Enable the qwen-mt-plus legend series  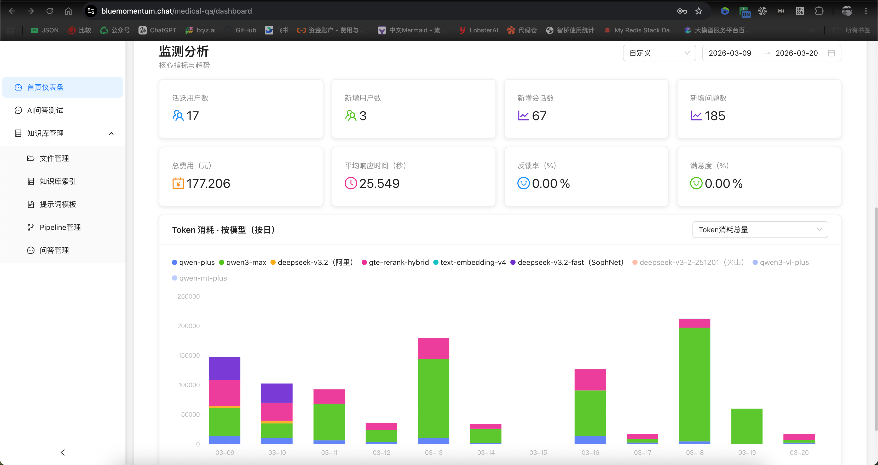click(199, 278)
